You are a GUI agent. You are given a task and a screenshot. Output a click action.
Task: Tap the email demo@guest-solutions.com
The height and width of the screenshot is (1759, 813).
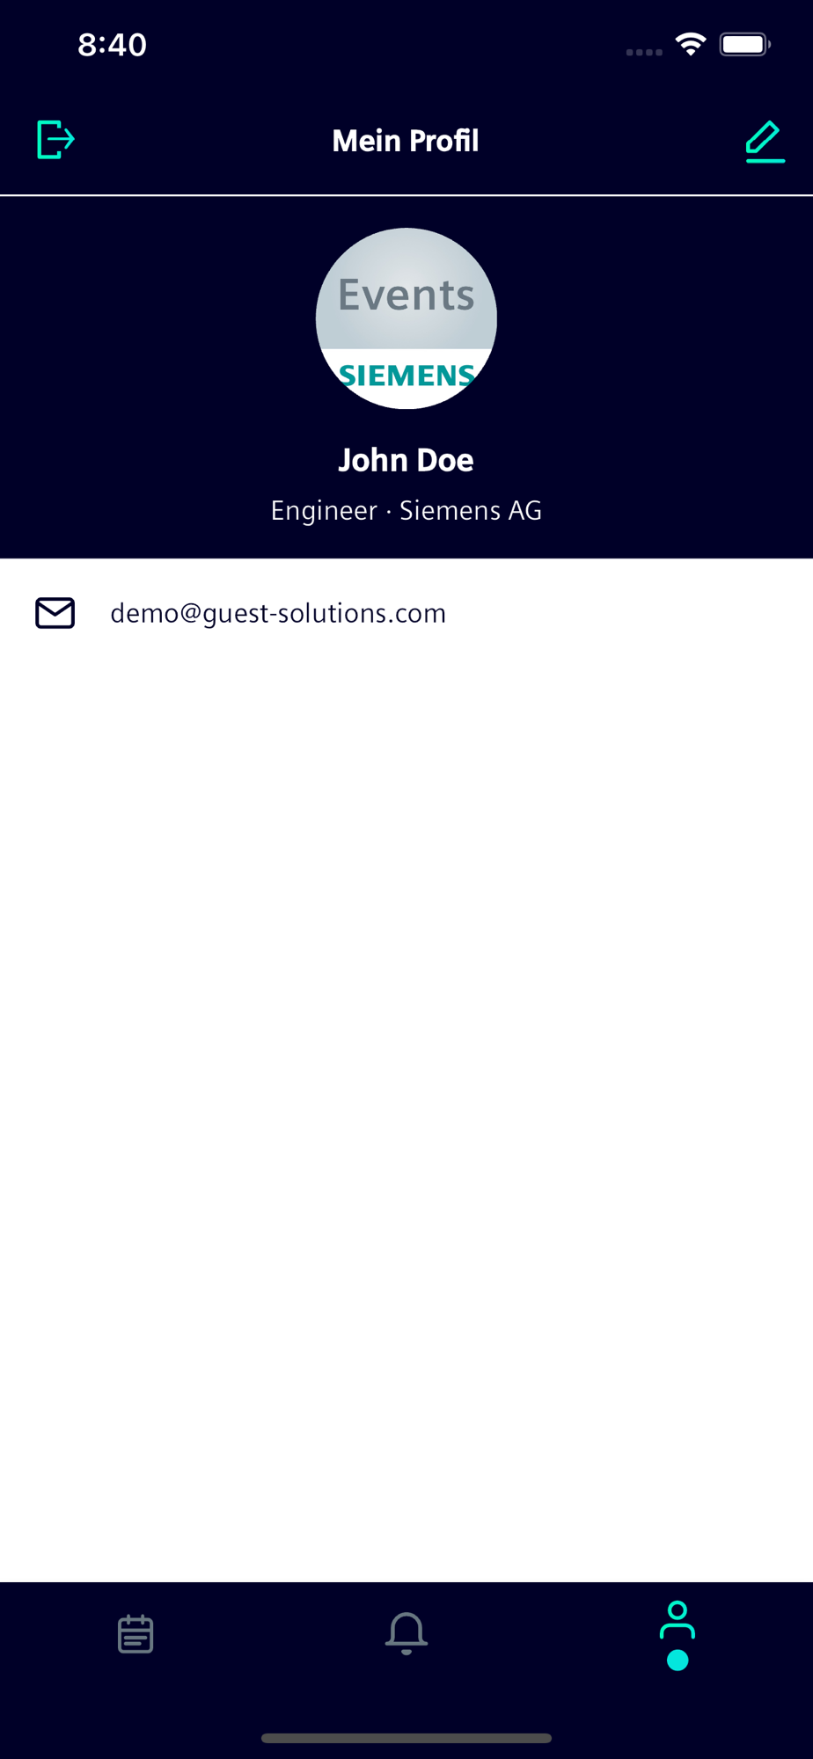click(x=278, y=613)
